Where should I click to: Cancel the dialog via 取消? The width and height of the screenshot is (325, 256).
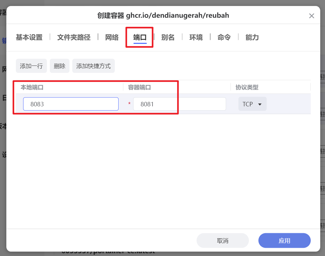click(222, 240)
